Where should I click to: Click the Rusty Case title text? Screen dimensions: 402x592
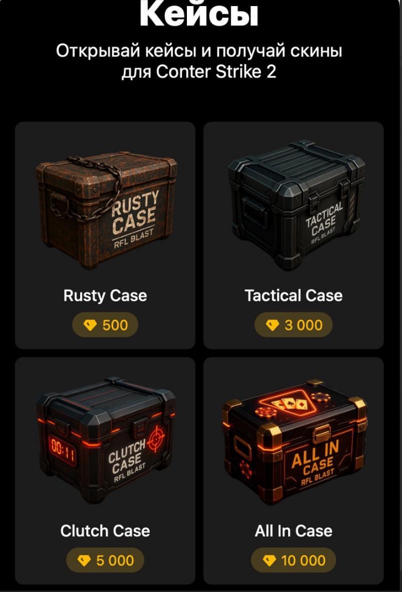(105, 296)
